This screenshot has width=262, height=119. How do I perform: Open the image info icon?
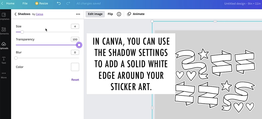(x=119, y=14)
